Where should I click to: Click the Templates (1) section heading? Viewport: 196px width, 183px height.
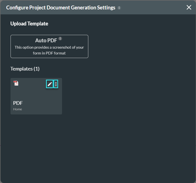25,69
